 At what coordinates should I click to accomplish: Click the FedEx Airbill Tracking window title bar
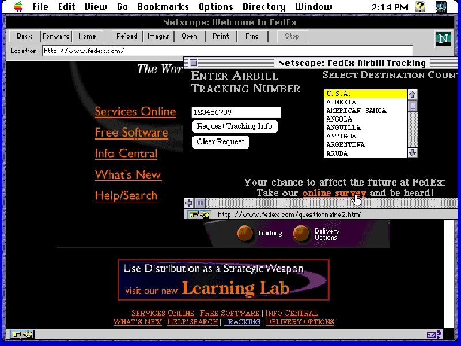coord(320,63)
